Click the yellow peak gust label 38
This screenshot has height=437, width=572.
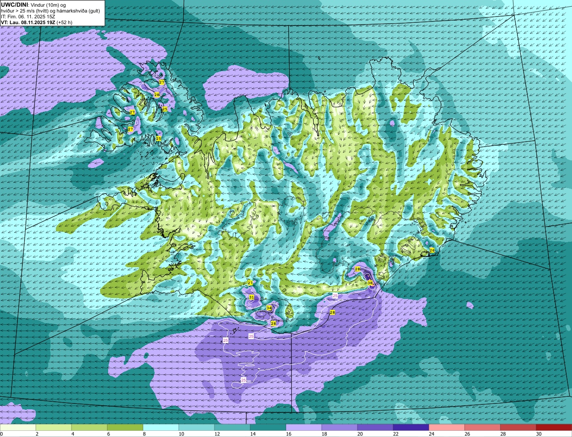[370, 283]
